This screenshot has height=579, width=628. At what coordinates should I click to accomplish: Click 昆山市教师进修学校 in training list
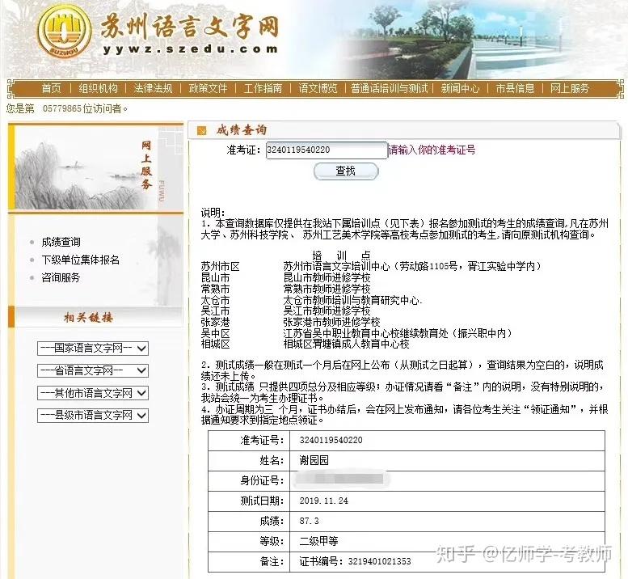[327, 277]
